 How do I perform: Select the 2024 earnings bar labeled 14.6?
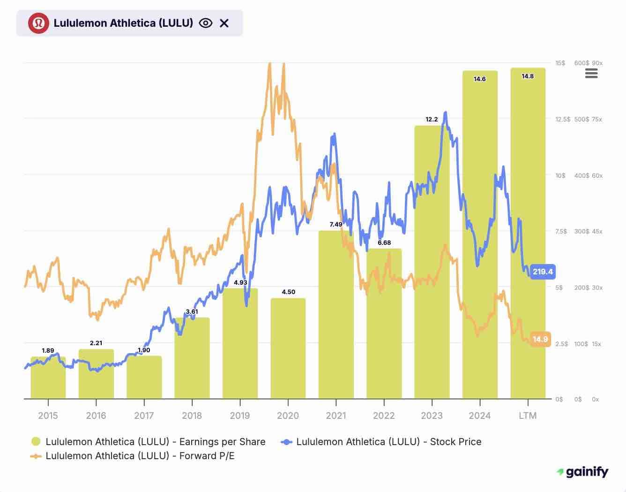point(480,235)
